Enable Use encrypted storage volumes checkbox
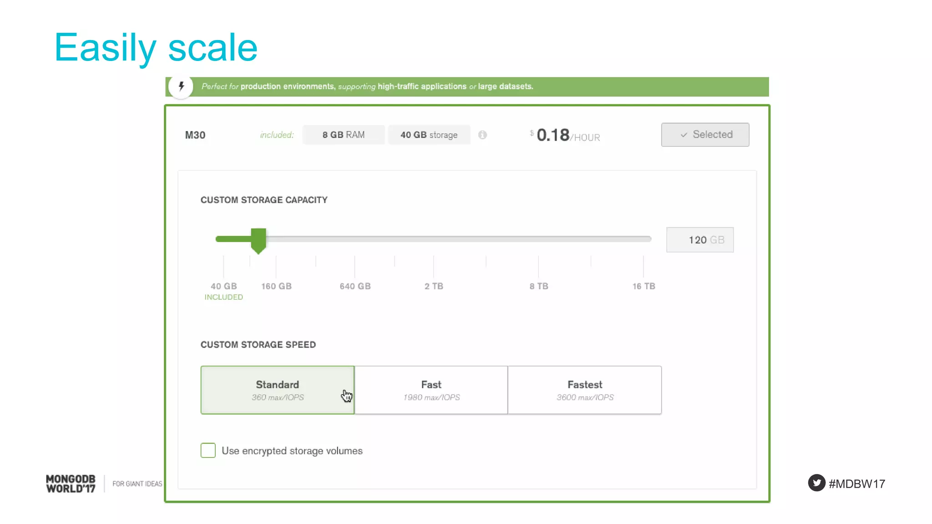Image resolution: width=932 pixels, height=524 pixels. [208, 450]
